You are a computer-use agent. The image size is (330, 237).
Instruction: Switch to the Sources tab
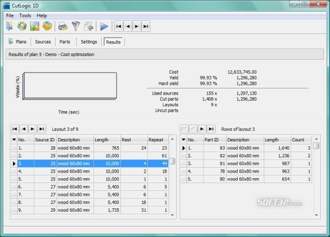[x=43, y=42]
